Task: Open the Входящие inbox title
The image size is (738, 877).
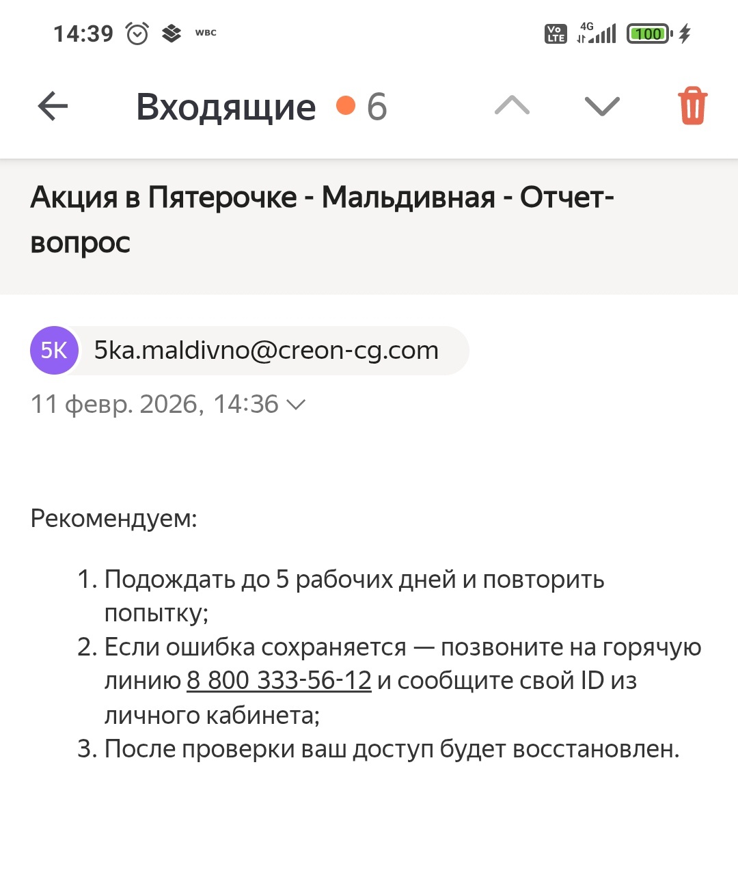Action: tap(225, 107)
